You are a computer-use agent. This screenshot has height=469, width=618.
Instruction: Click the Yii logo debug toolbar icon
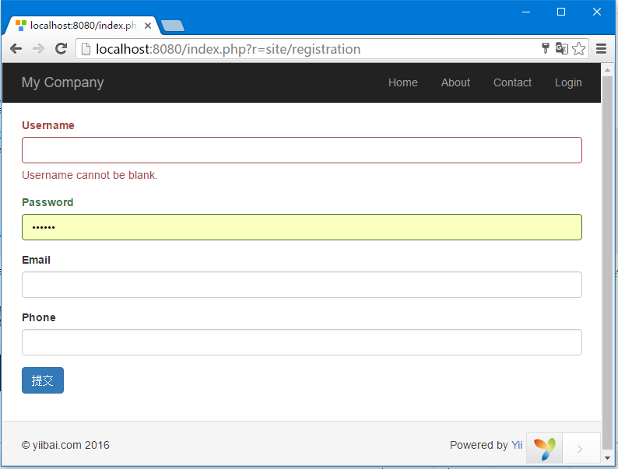pos(544,448)
